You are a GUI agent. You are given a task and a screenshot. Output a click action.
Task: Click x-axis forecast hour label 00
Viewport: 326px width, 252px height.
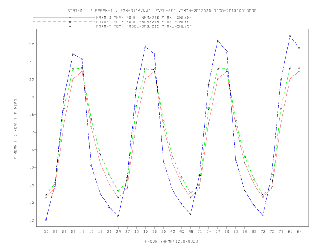(46, 231)
